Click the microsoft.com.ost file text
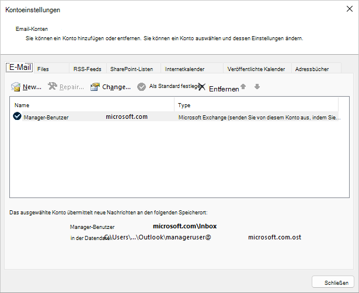The width and height of the screenshot is (359, 293). tap(275, 237)
